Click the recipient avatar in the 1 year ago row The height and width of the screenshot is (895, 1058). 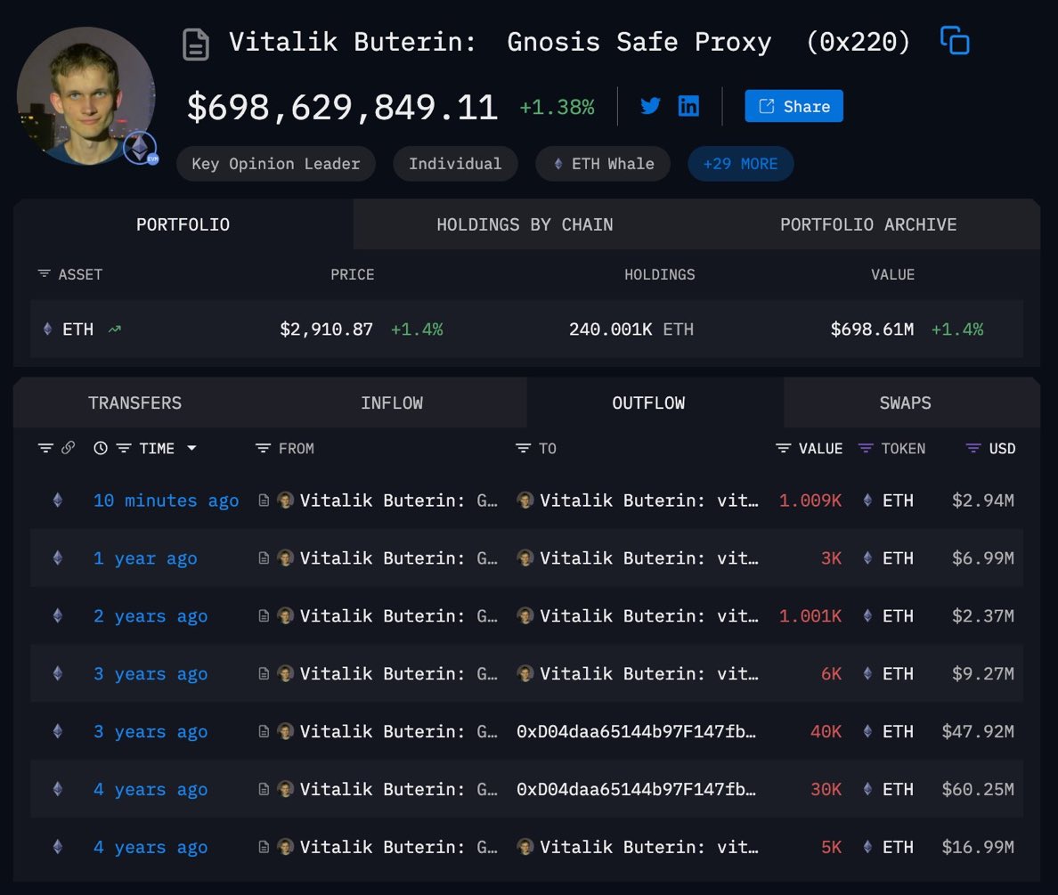(525, 558)
